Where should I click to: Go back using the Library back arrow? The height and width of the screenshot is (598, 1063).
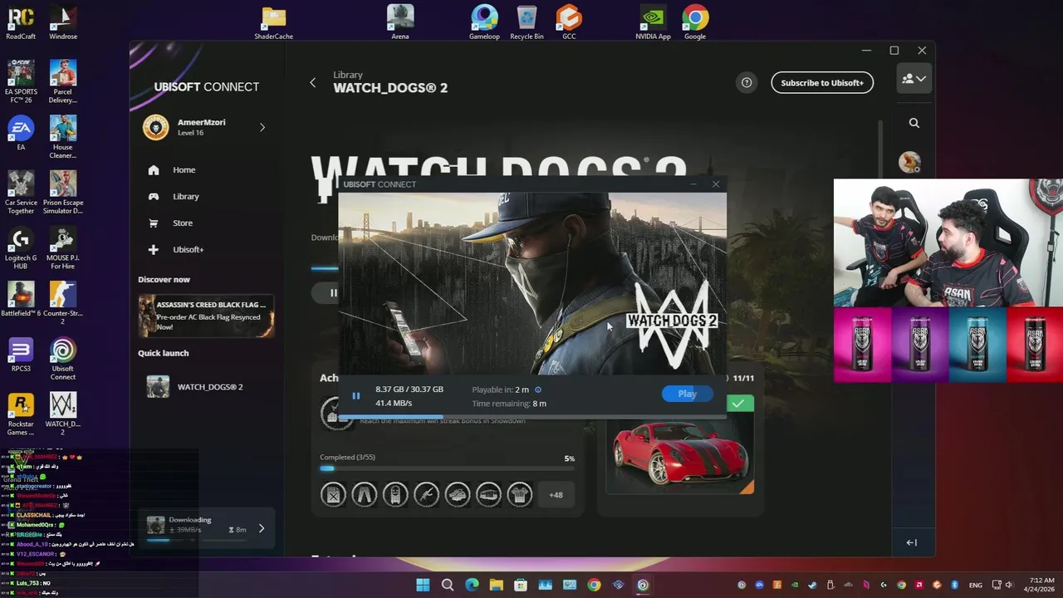[313, 82]
